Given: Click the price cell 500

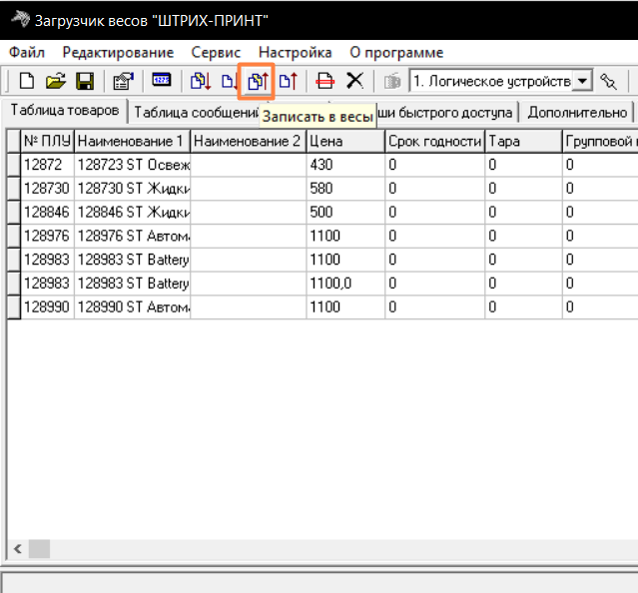Looking at the screenshot, I should (x=345, y=212).
